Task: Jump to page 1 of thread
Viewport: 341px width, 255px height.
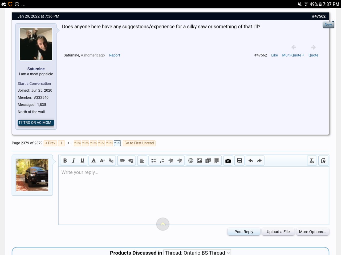Action: tap(61, 143)
